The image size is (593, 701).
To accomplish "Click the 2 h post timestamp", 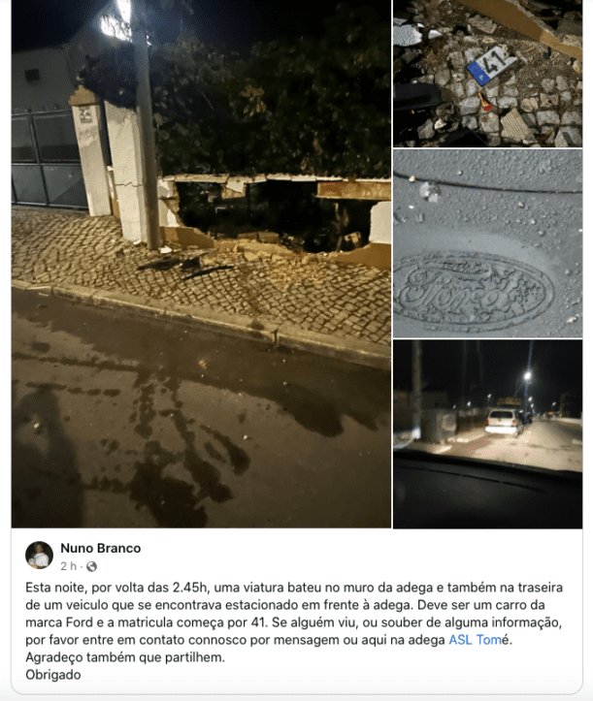I will (69, 566).
